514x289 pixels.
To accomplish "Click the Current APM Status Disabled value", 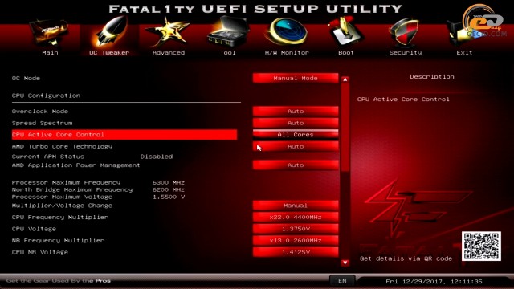I will tap(157, 157).
